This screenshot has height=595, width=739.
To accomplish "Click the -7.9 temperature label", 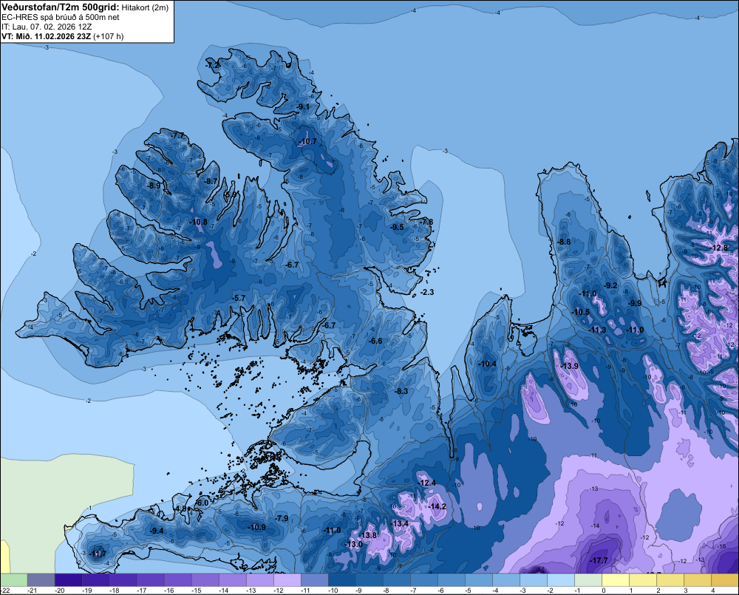I will click(x=282, y=519).
